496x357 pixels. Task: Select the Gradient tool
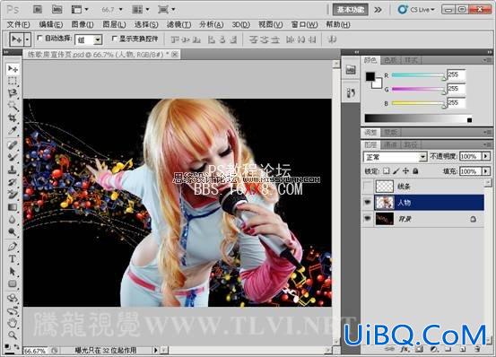[x=13, y=207]
